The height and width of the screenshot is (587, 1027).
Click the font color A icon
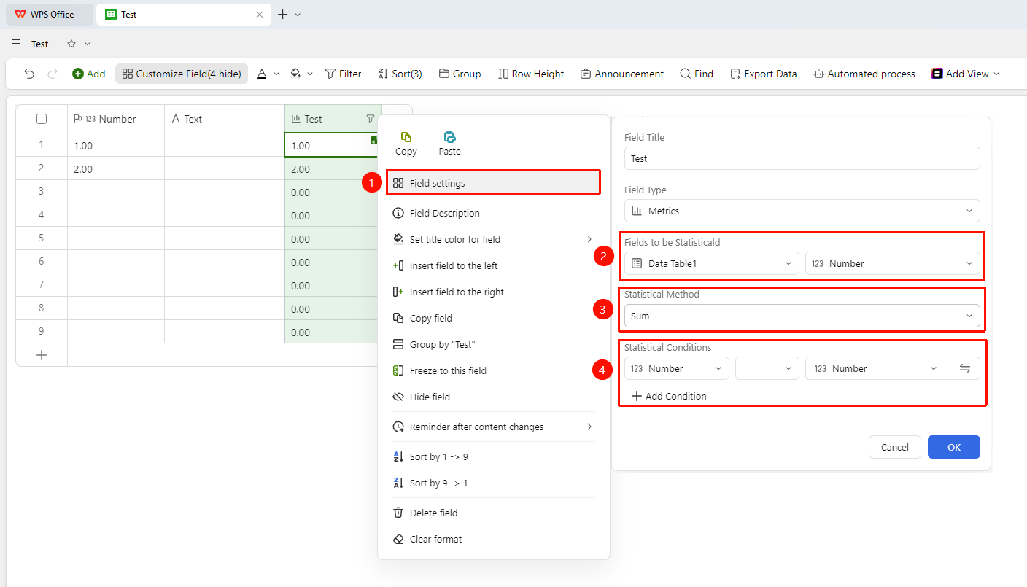point(262,74)
